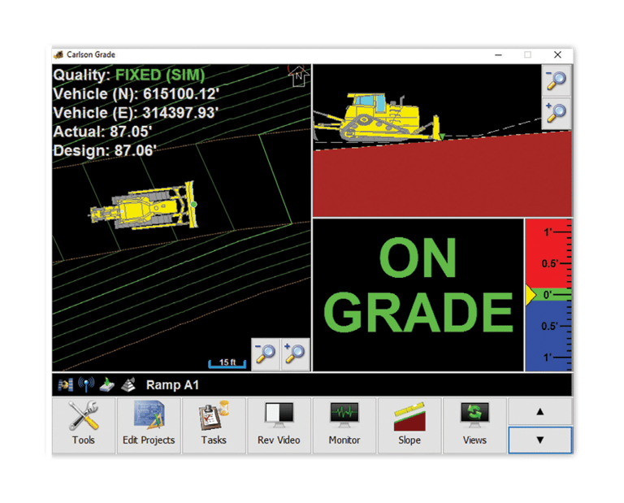
Task: Click the Ramp A1 project label
Action: (172, 385)
